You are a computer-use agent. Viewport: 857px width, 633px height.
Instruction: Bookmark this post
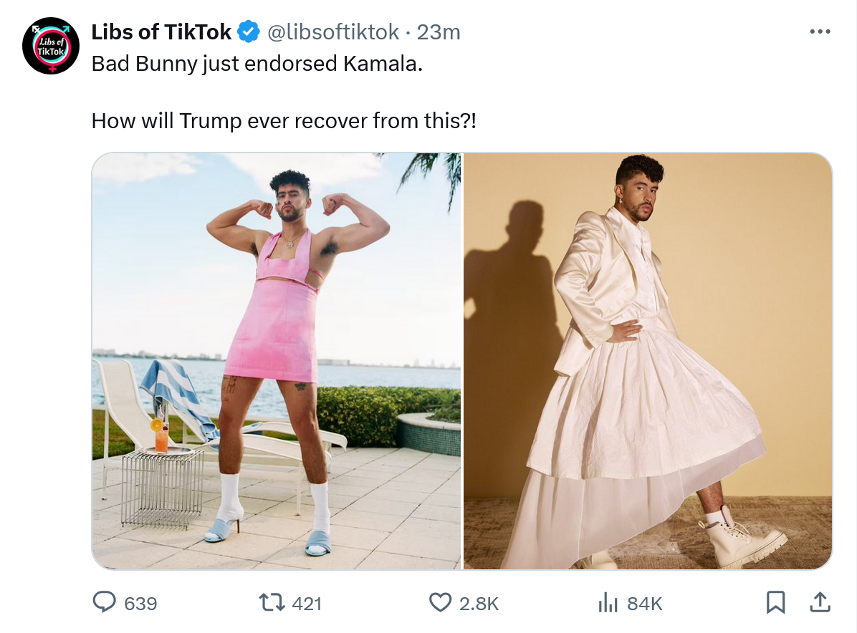[x=775, y=602]
